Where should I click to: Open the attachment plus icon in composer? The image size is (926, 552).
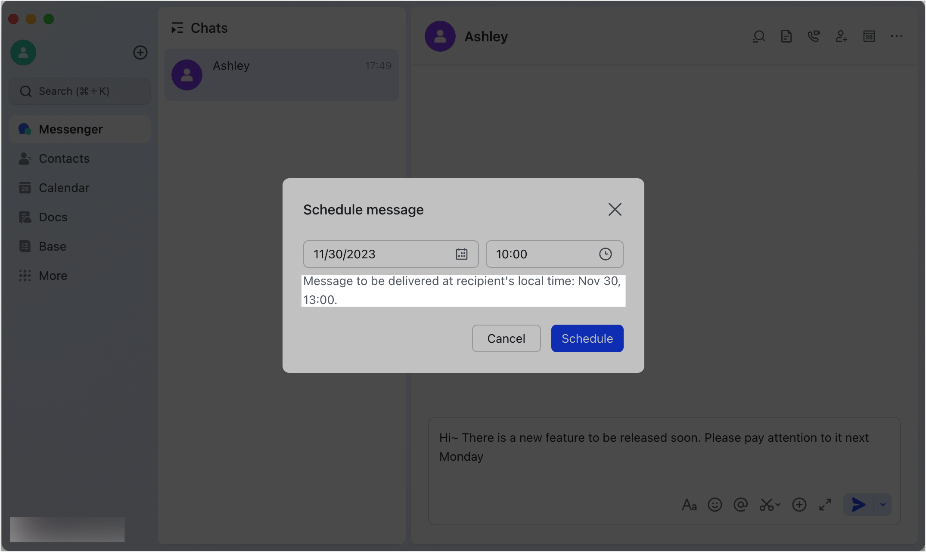point(799,505)
